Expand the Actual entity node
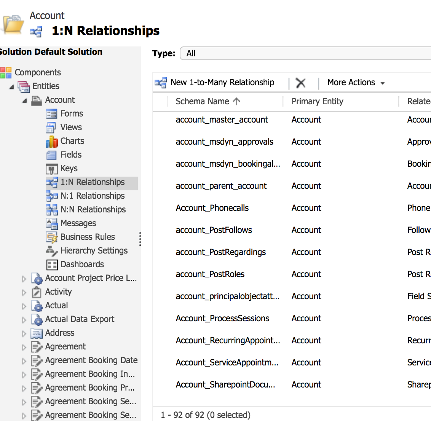The height and width of the screenshot is (421, 431). [x=24, y=306]
